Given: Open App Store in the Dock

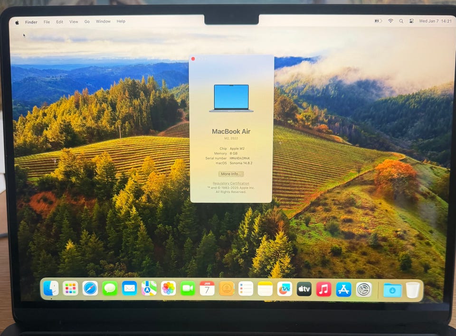Looking at the screenshot, I should click(x=344, y=289).
